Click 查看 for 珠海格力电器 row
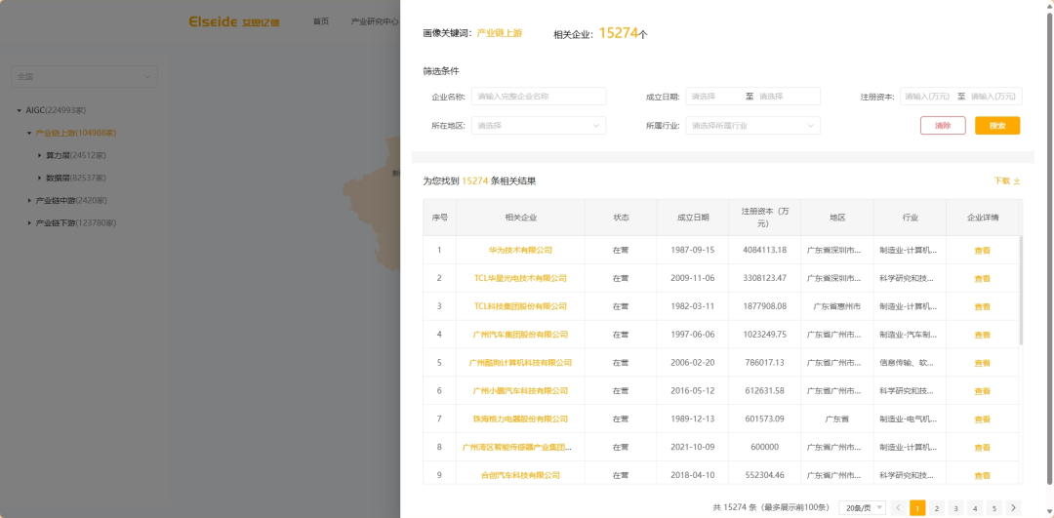Image resolution: width=1054 pixels, height=518 pixels. pos(982,419)
